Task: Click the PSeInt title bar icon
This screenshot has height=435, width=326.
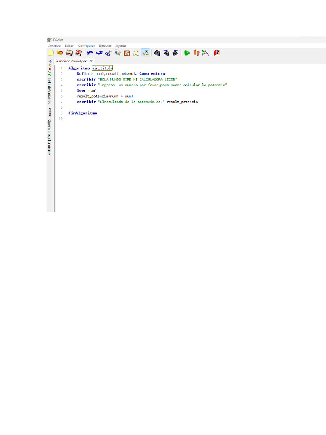Action: pyautogui.click(x=49, y=40)
